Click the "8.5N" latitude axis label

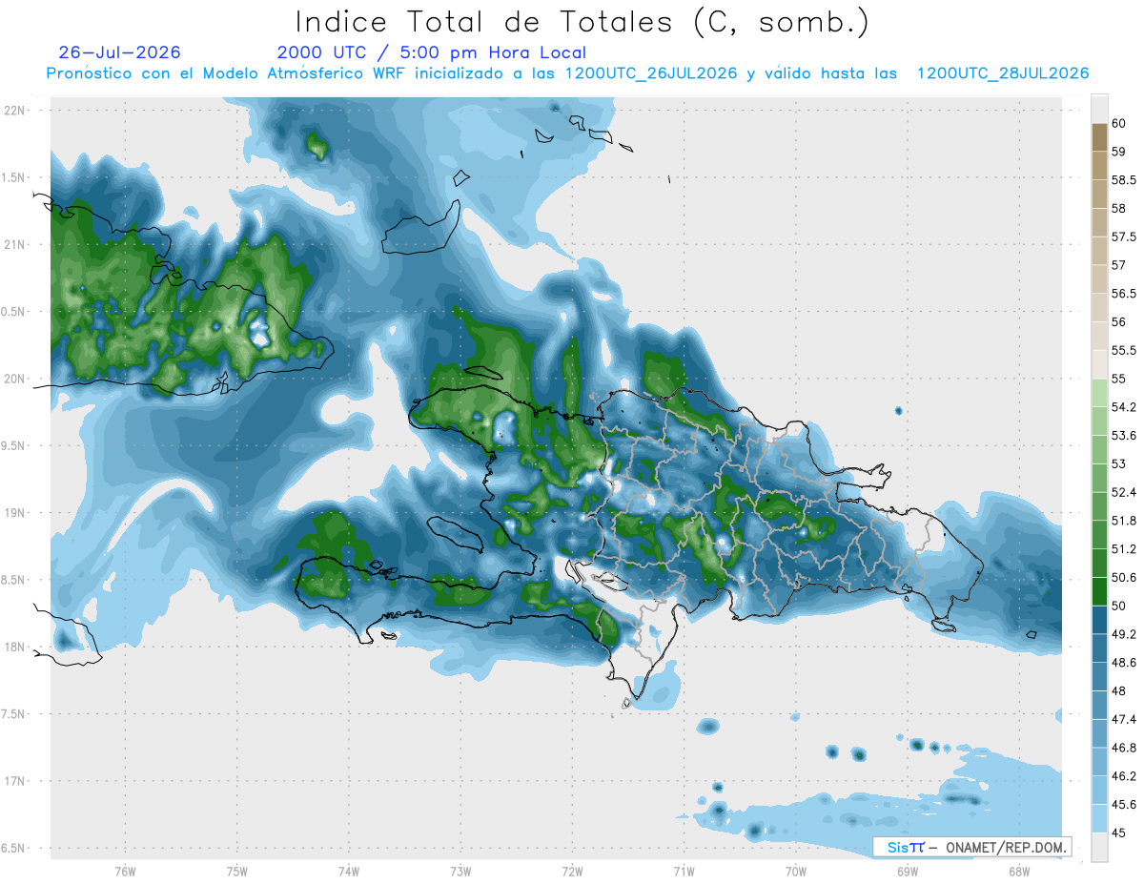[x=15, y=580]
